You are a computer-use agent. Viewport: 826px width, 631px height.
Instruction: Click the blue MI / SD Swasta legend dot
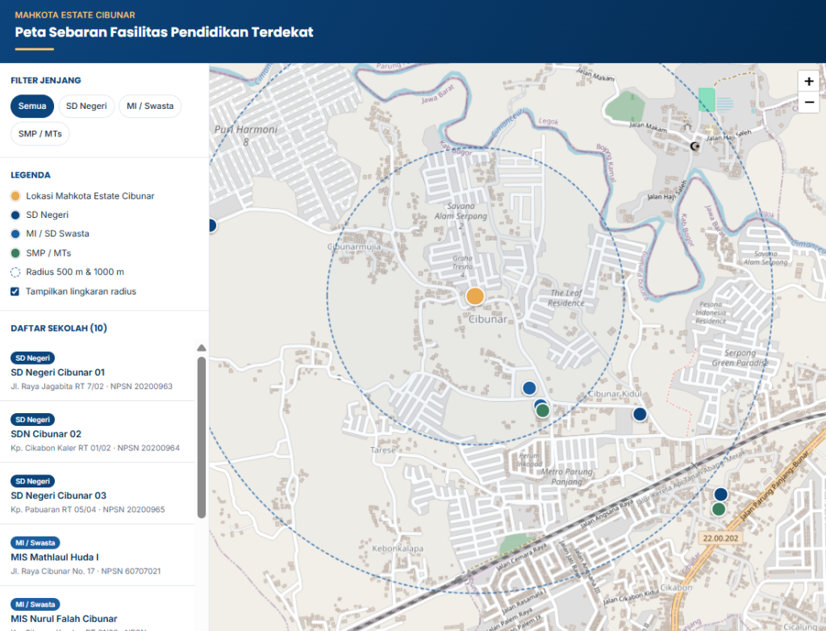[15, 234]
